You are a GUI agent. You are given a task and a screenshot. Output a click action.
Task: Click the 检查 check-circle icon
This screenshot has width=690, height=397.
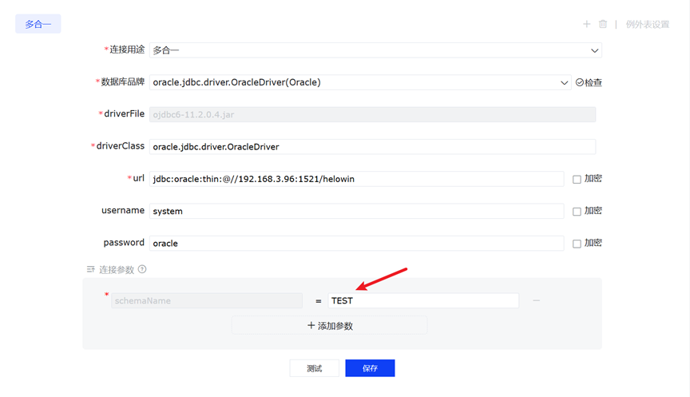pyautogui.click(x=580, y=82)
